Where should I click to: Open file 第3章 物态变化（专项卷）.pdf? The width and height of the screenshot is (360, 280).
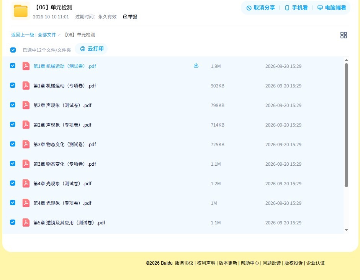pyautogui.click(x=65, y=164)
